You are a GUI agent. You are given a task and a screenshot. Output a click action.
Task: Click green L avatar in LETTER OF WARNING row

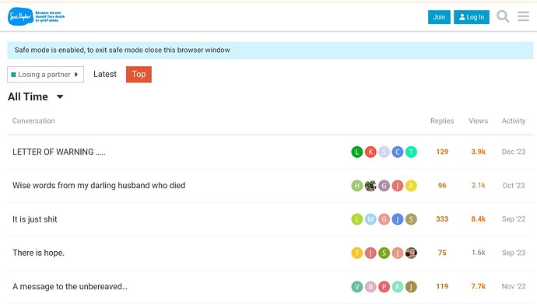[x=357, y=152]
